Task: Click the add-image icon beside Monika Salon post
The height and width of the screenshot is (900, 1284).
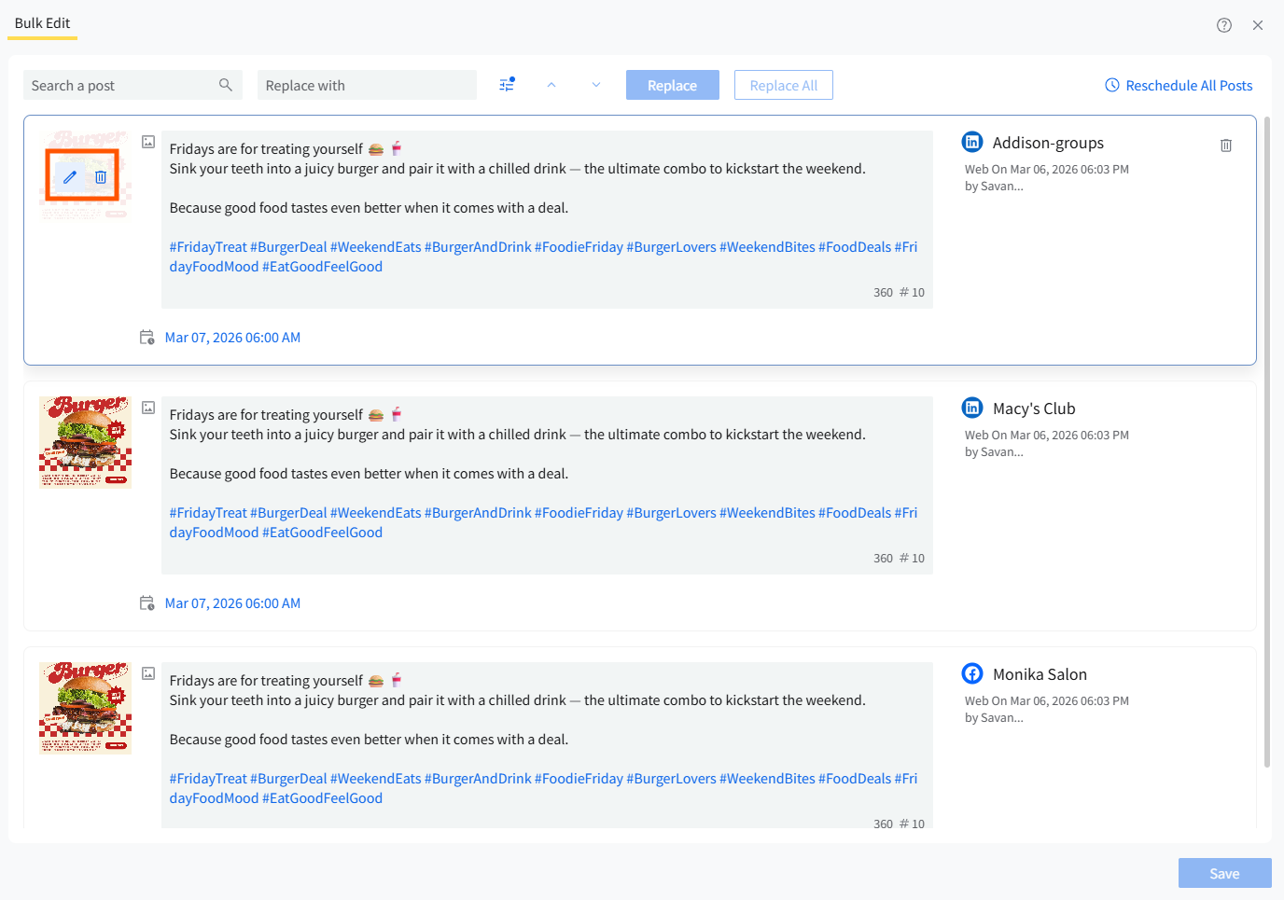Action: (x=148, y=673)
